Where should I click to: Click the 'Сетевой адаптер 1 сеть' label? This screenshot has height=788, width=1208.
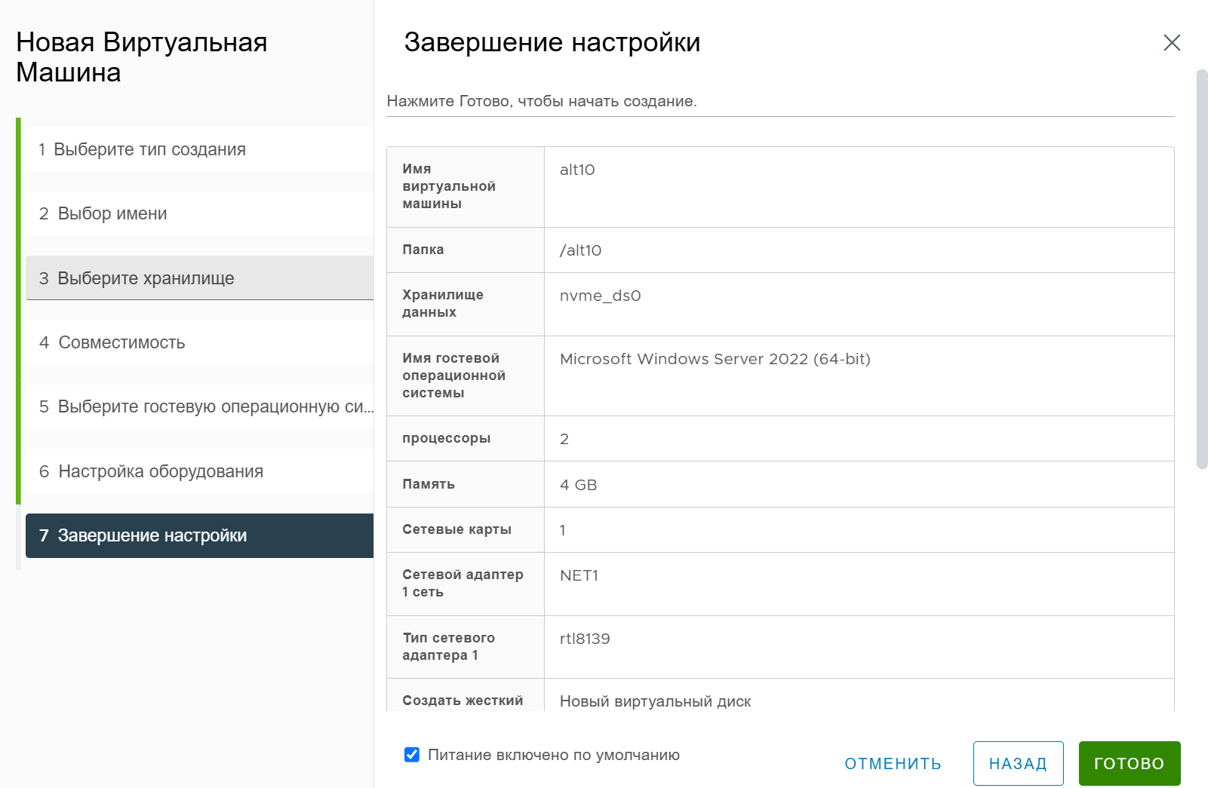(x=463, y=583)
